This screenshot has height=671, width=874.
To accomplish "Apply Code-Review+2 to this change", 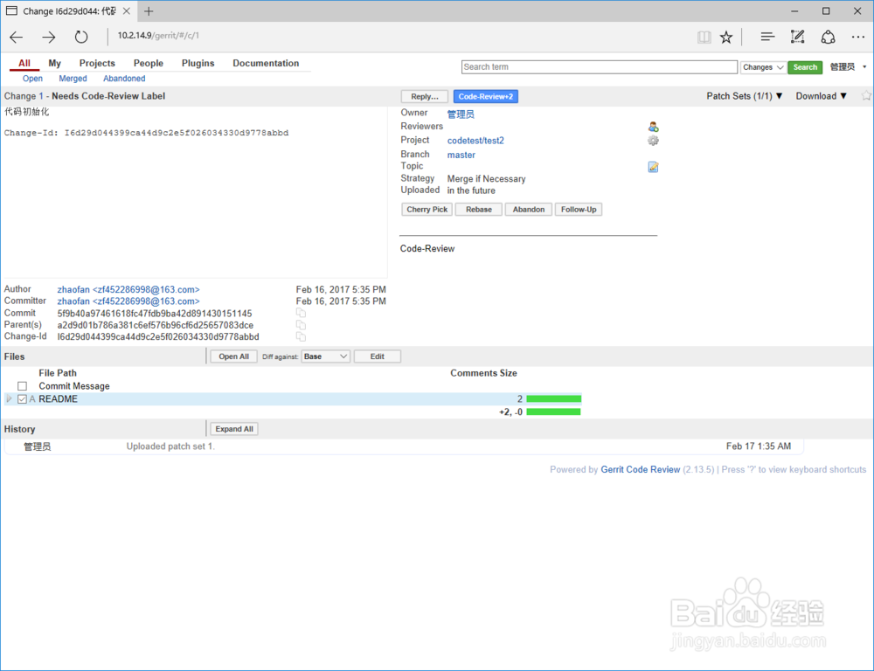I will pos(485,96).
